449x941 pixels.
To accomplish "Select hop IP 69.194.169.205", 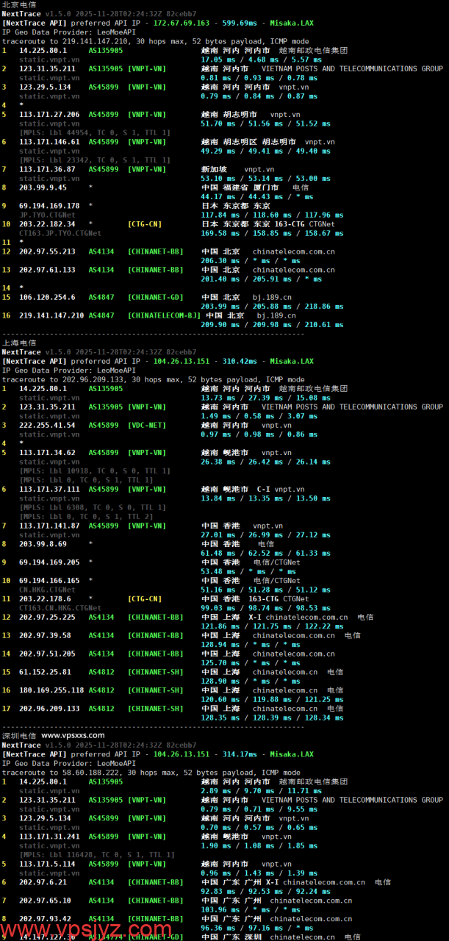I will [x=49, y=562].
